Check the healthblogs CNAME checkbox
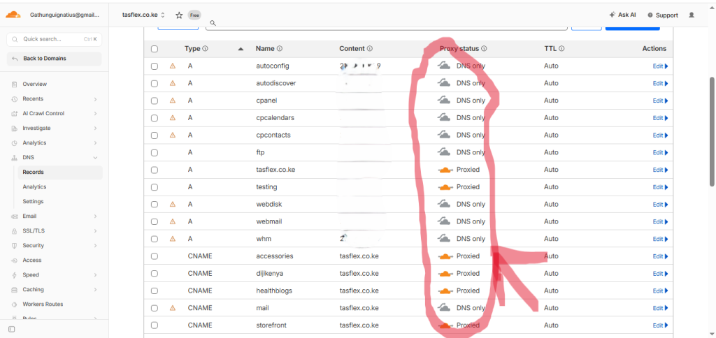716x338 pixels. [x=155, y=291]
